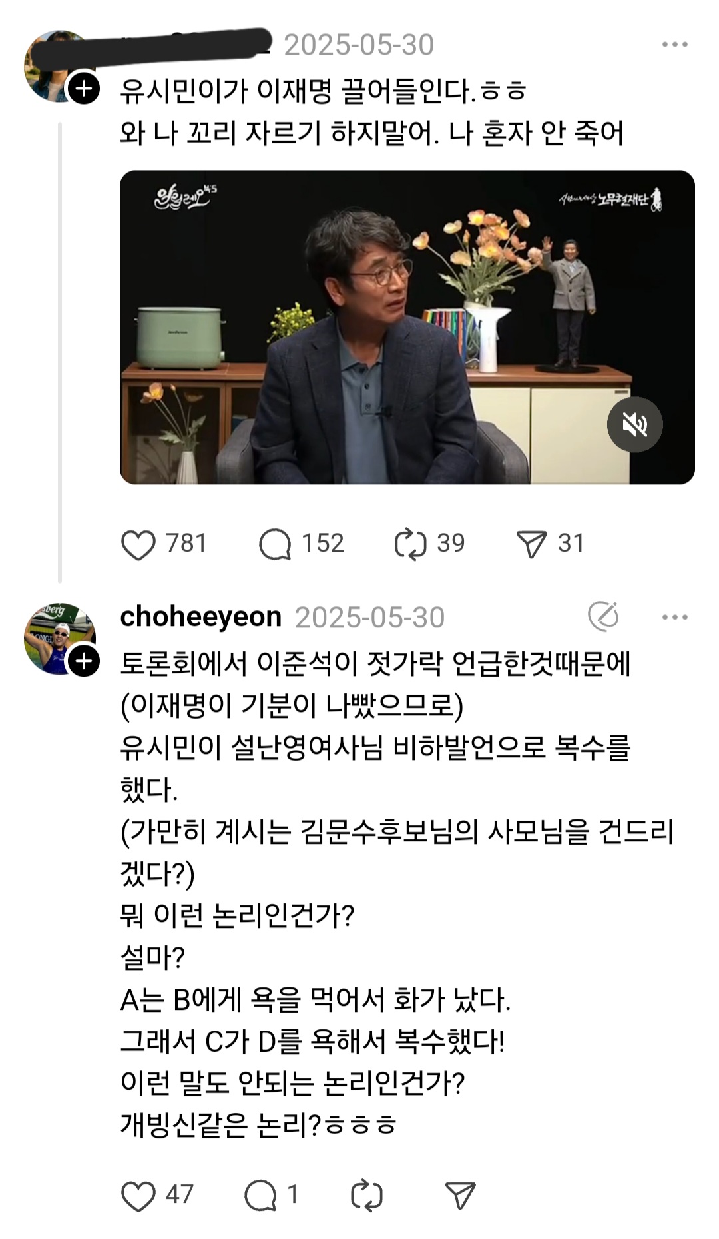This screenshot has width=719, height=1239.
Task: Open the three-dot menu on choheeyeon's reply
Action: (675, 617)
